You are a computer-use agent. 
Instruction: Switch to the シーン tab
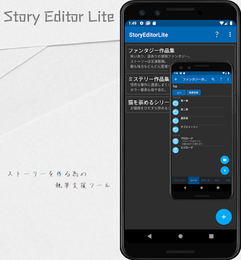tap(194, 180)
